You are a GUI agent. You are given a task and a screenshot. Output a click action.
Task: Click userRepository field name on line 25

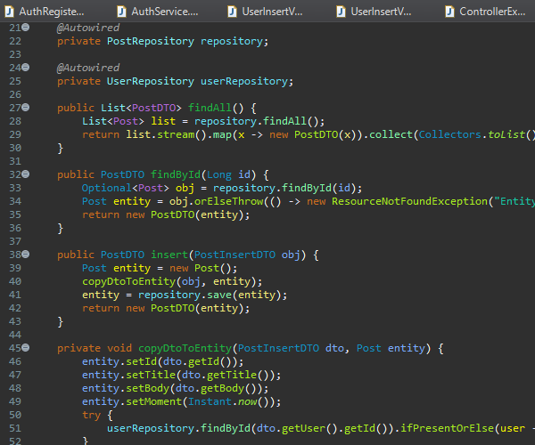tap(244, 81)
